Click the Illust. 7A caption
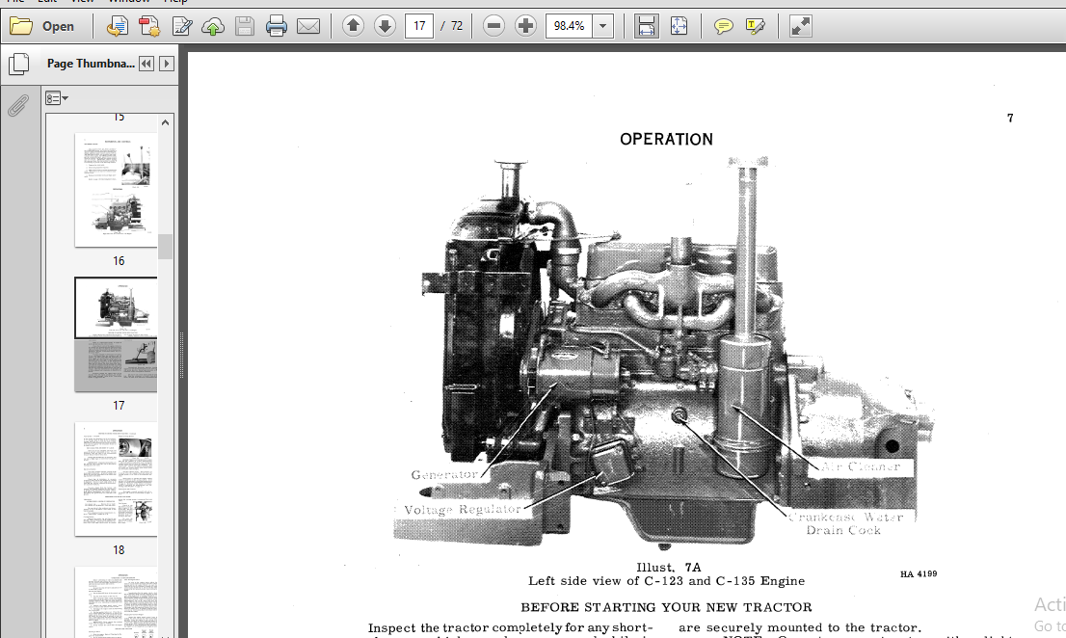 (668, 568)
